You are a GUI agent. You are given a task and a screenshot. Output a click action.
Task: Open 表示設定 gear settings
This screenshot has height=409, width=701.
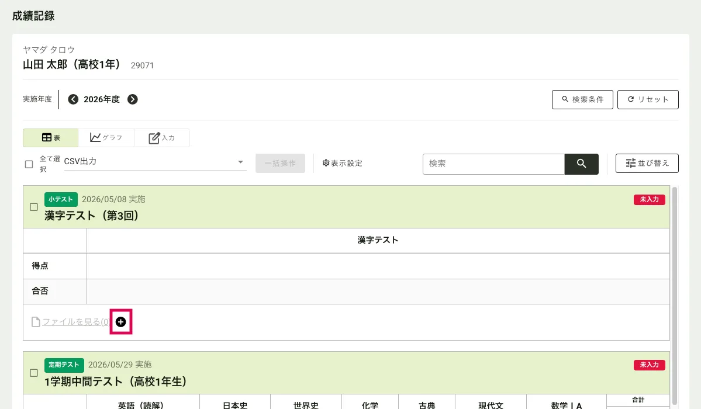[x=343, y=163]
